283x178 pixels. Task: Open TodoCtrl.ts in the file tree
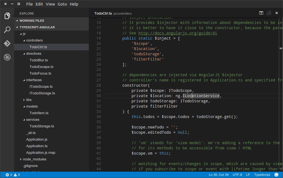point(51,47)
